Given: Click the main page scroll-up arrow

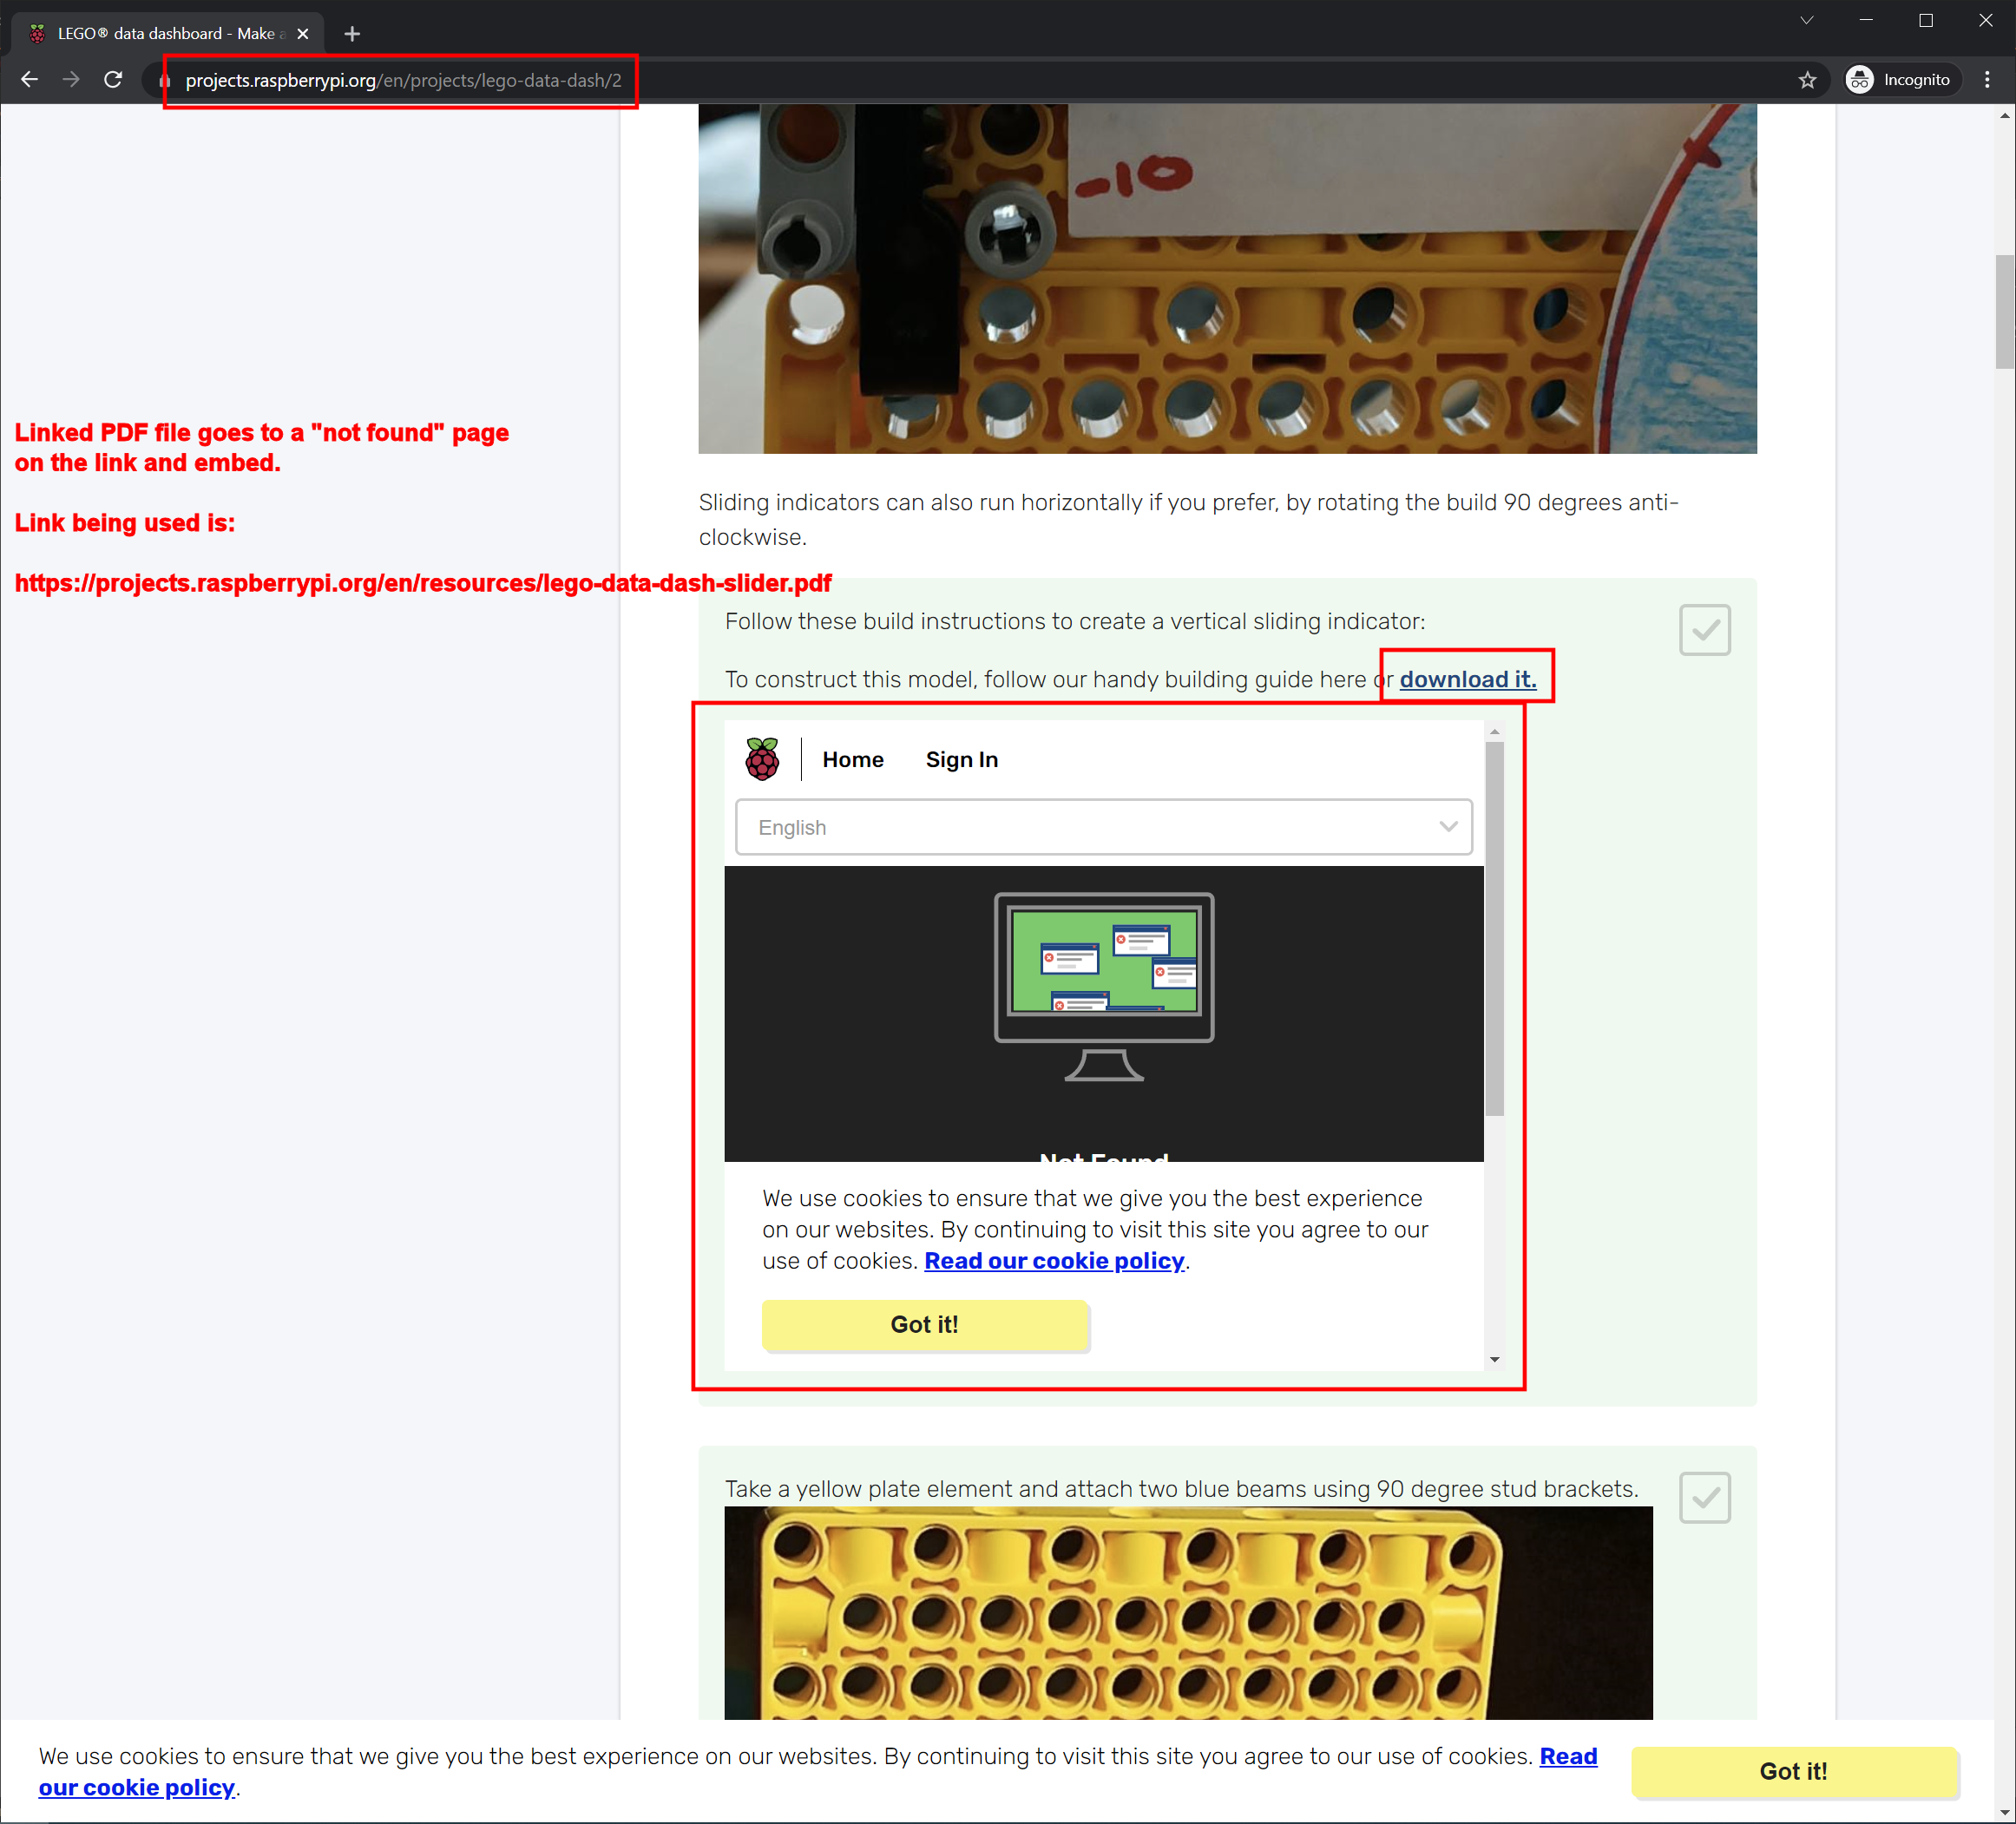Looking at the screenshot, I should pyautogui.click(x=2005, y=116).
